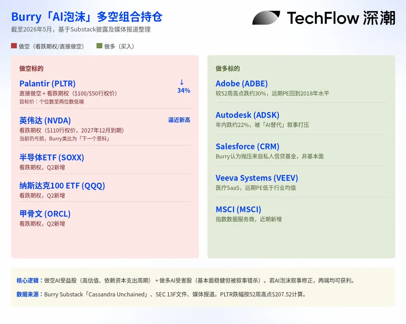Click the legend label 做多（买入）
This screenshot has width=406, height=324.
(x=119, y=46)
